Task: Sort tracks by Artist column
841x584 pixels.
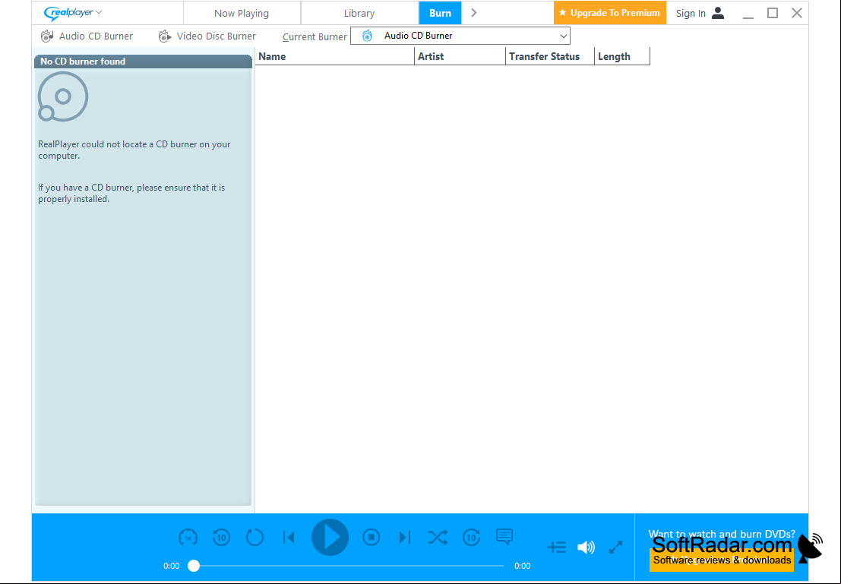Action: tap(460, 56)
